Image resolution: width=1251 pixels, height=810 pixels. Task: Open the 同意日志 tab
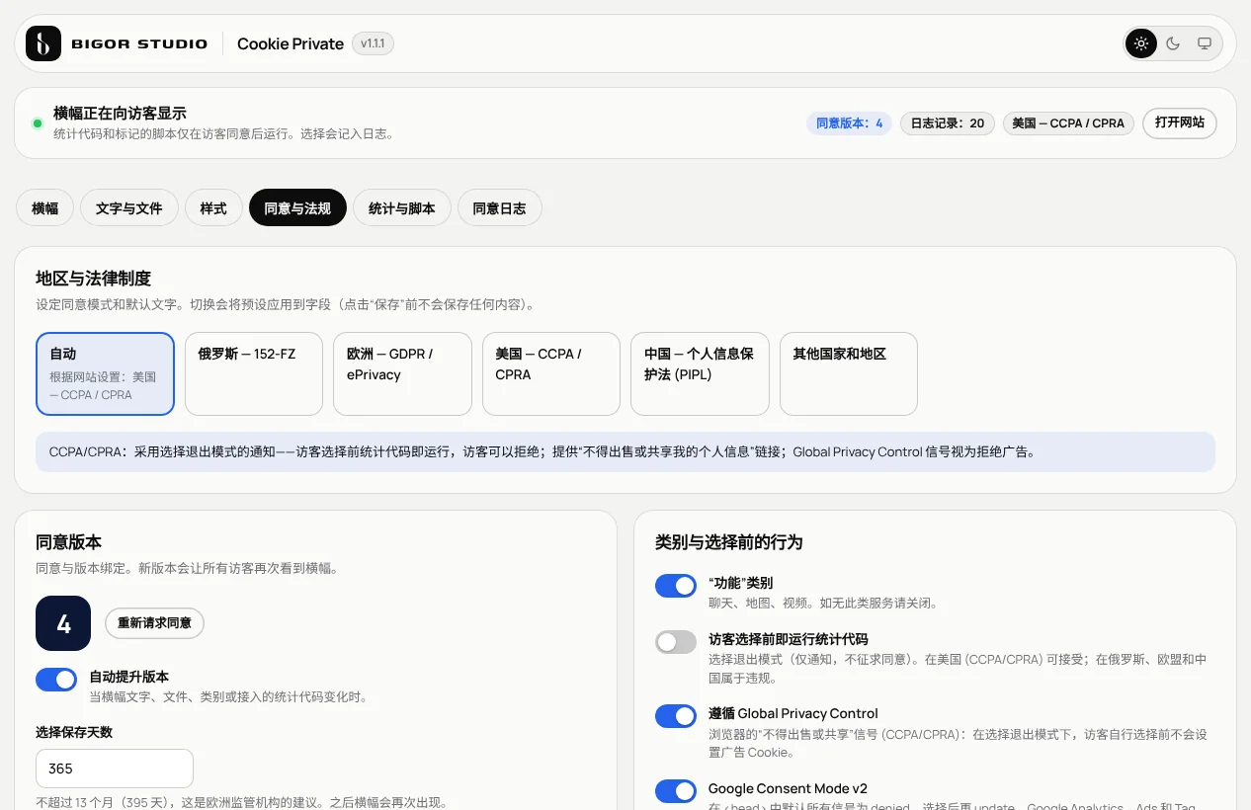(499, 207)
